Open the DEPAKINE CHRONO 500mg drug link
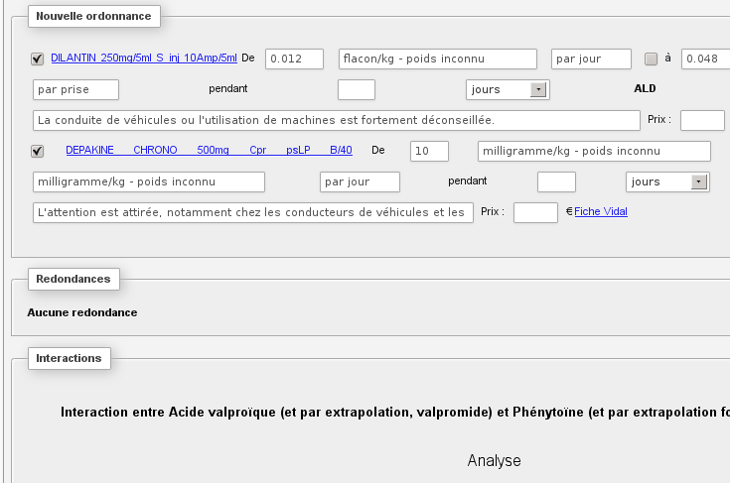The height and width of the screenshot is (483, 730). tap(209, 151)
